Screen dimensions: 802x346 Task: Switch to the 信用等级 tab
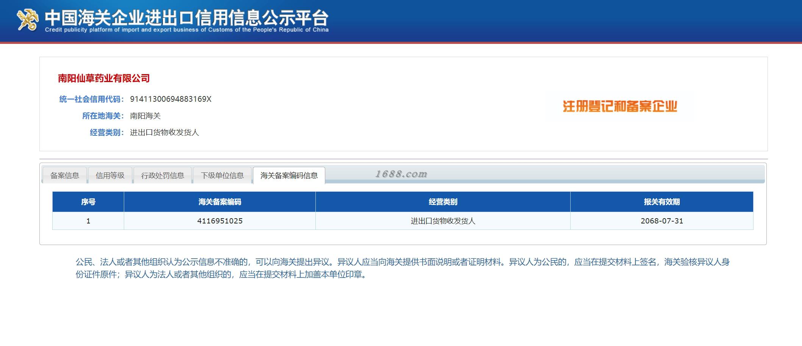(x=110, y=175)
